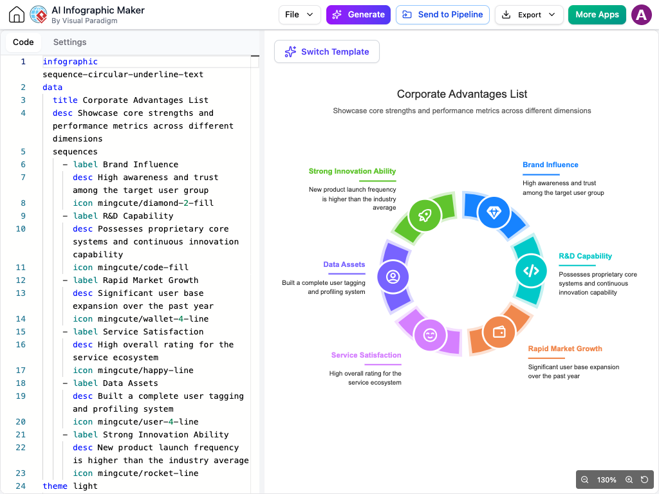Viewport: 659px width, 494px height.
Task: Click code line 'icon mingcute/user-4-line'
Action: (x=135, y=422)
